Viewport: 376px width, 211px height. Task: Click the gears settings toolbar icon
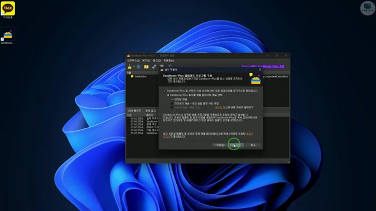[154, 67]
